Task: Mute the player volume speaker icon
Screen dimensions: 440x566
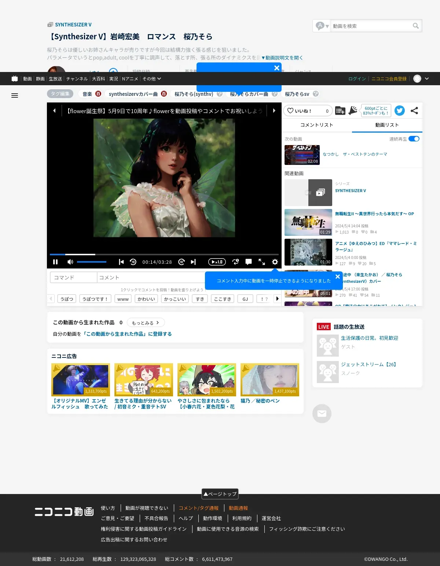Action: (70, 262)
